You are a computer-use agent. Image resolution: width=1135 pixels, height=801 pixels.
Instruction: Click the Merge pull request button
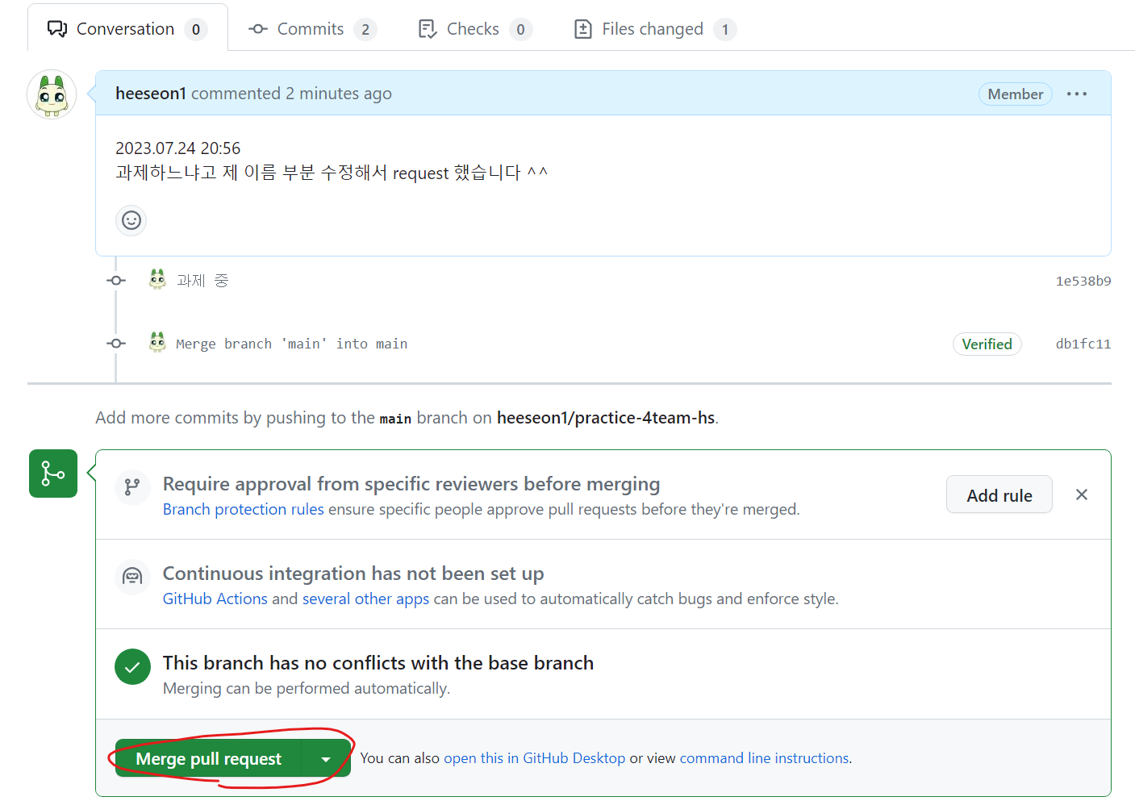click(x=208, y=759)
